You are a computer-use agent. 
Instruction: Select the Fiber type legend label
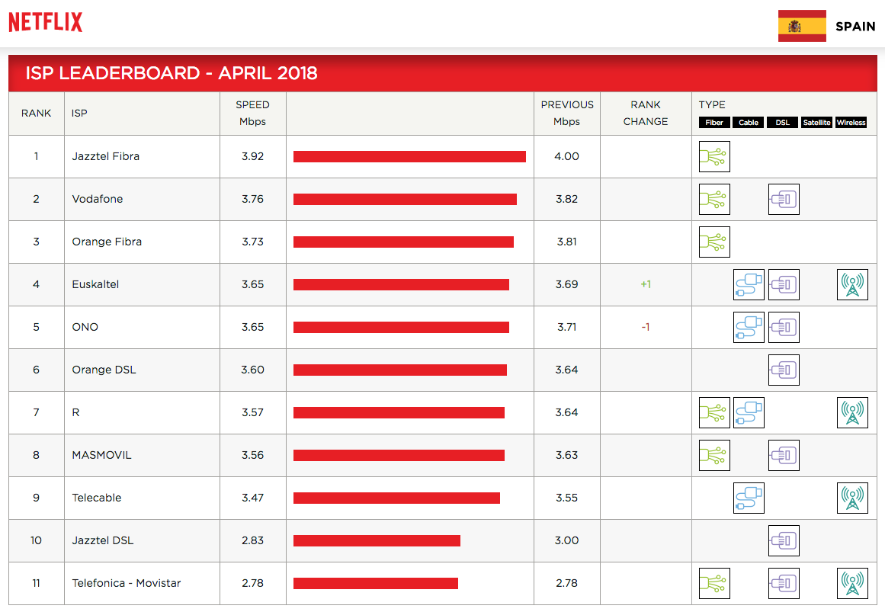coord(714,123)
